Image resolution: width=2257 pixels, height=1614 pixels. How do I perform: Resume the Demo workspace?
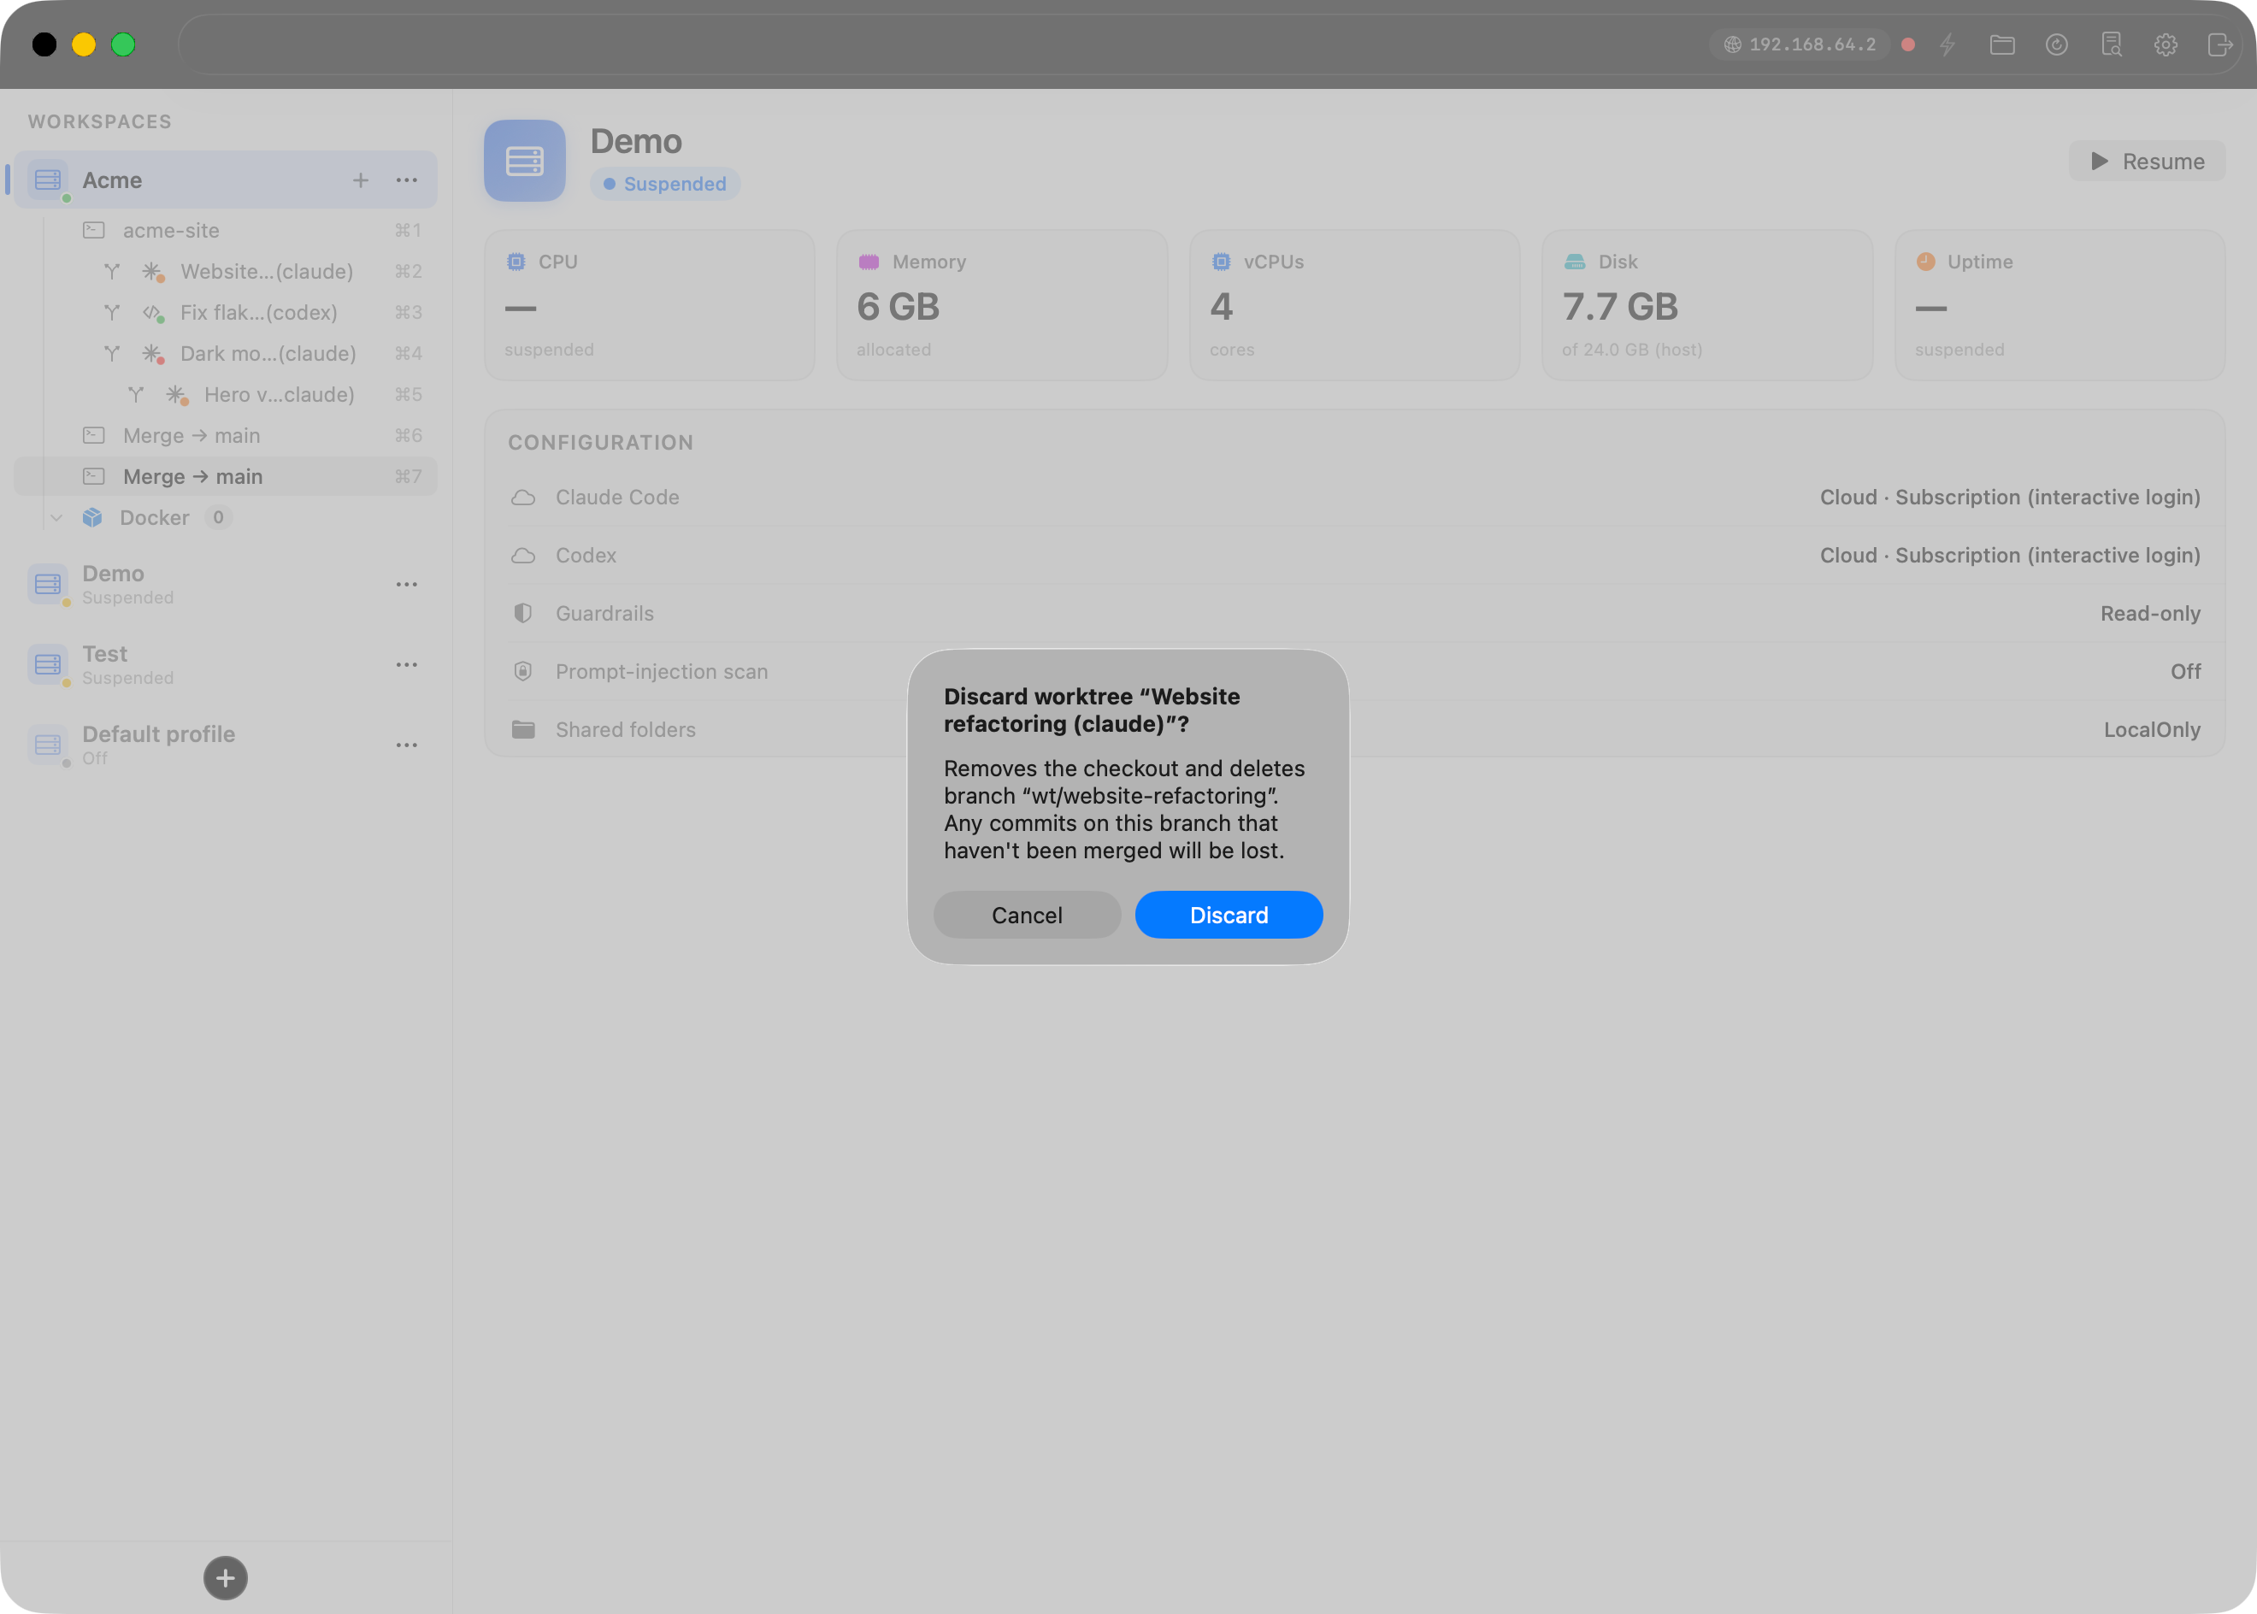(x=2147, y=161)
